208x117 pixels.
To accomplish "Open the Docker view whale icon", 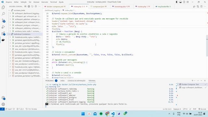I will 3,40.
